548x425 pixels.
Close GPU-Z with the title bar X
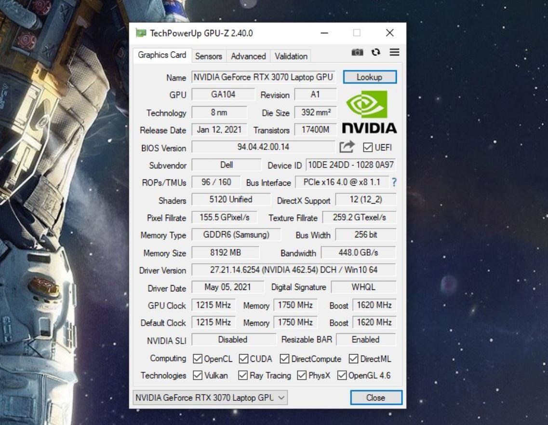[390, 33]
